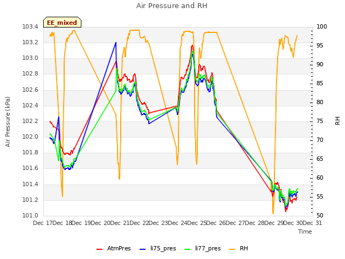Click the 101.8 pressure axis tick label
Screen dimensions: 345x259
coord(30,152)
